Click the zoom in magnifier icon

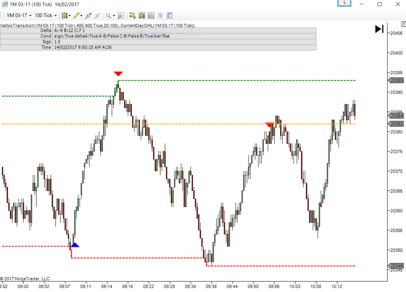pos(88,15)
